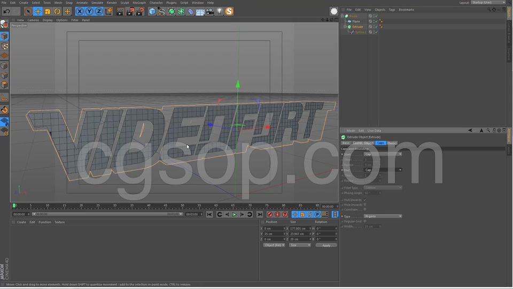Image resolution: width=513 pixels, height=289 pixels.
Task: Click the green generators (NURBS) icon
Action: [x=172, y=12]
